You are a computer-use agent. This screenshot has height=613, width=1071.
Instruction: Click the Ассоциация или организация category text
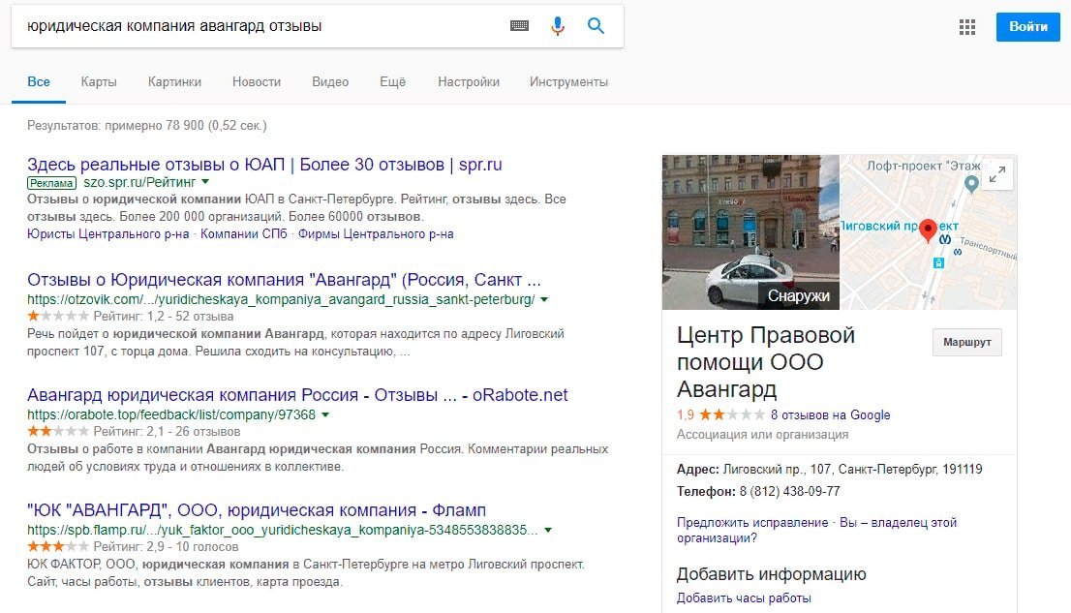(762, 435)
